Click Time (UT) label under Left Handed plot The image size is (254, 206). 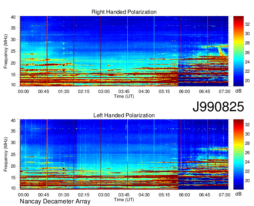(124, 200)
